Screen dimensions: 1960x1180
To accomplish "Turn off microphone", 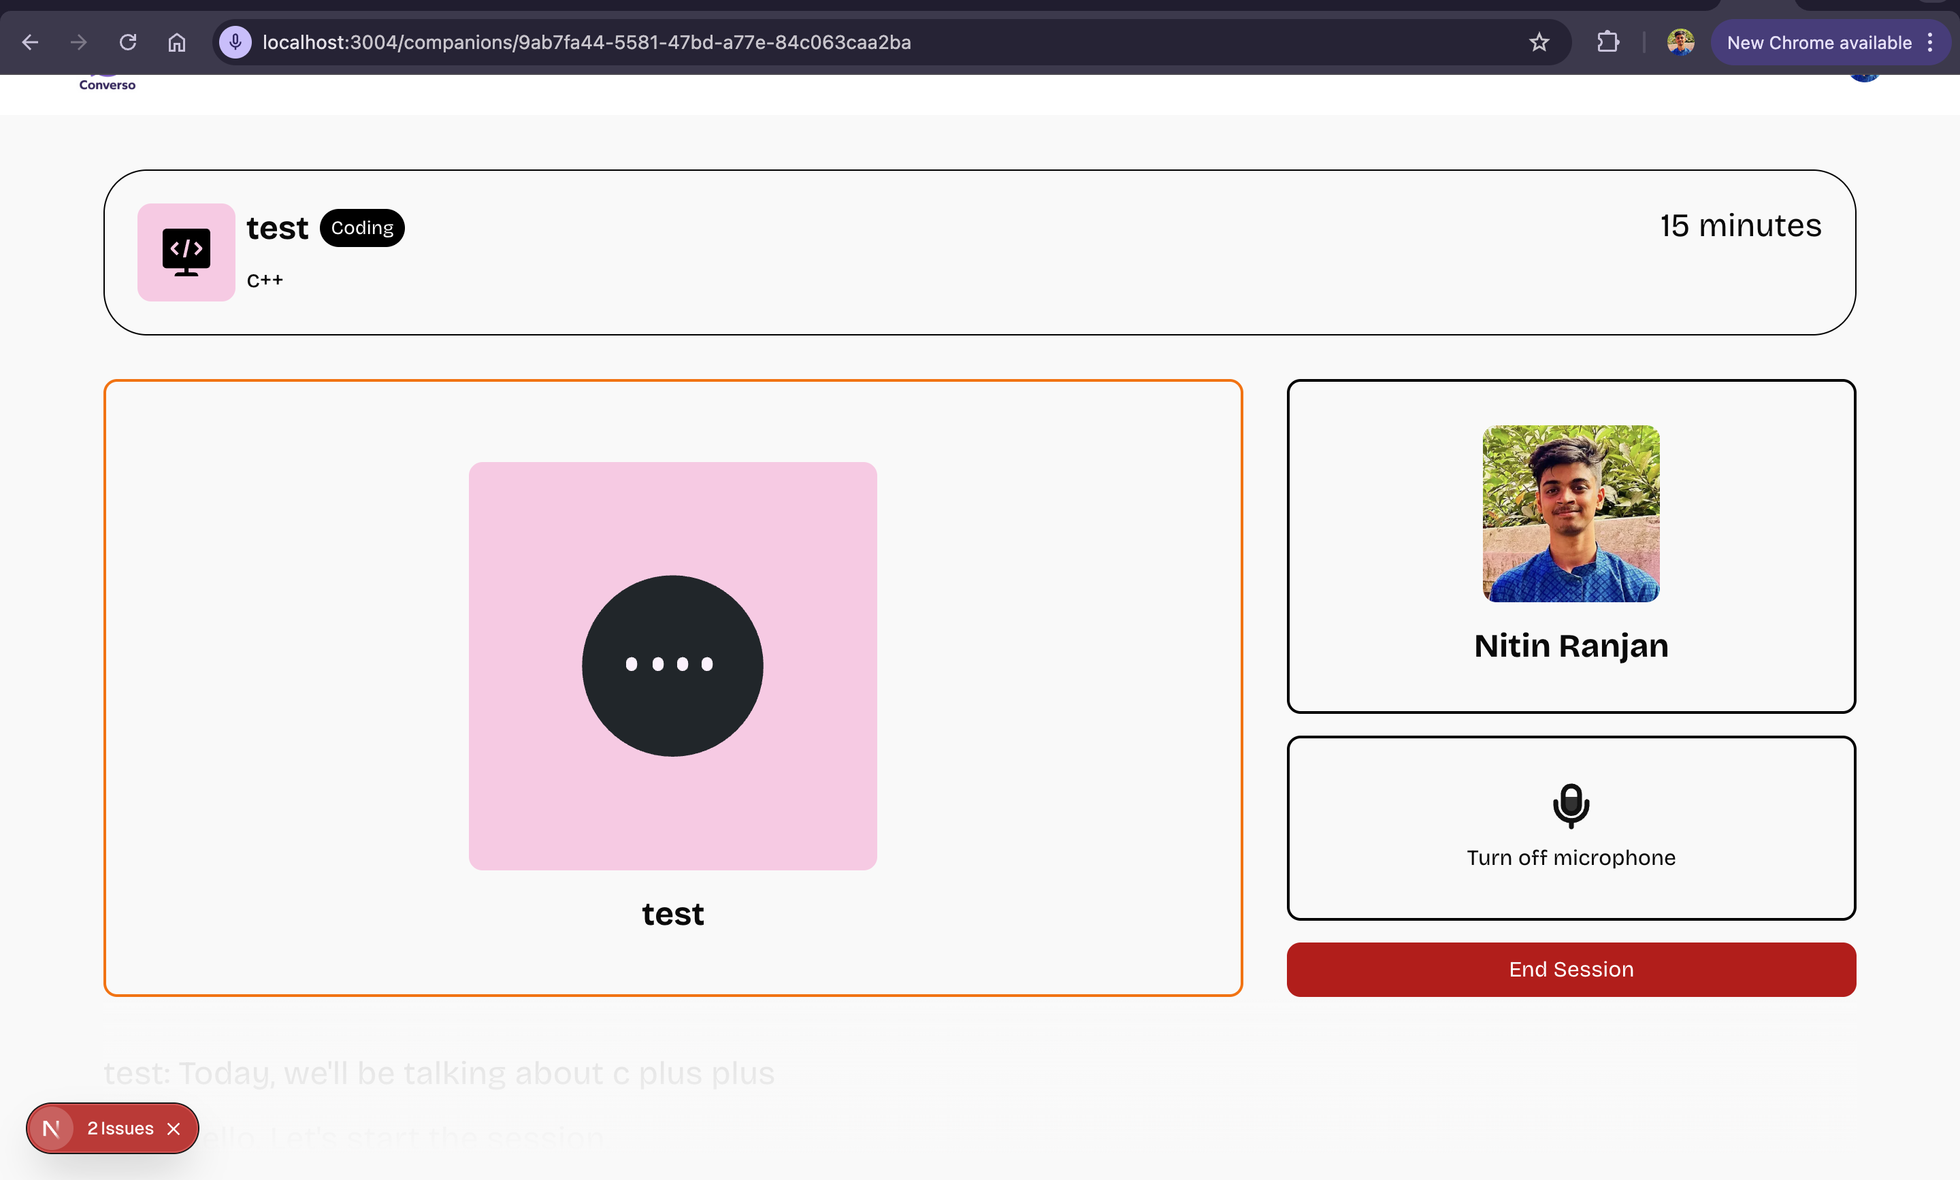I will [x=1571, y=827].
